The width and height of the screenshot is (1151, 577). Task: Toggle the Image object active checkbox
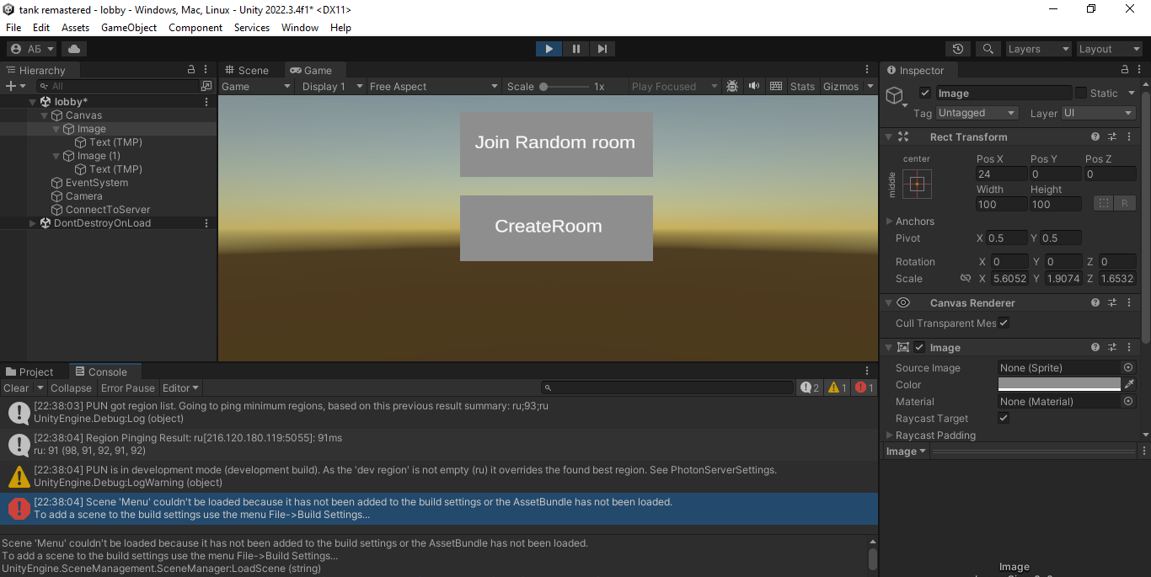click(925, 93)
